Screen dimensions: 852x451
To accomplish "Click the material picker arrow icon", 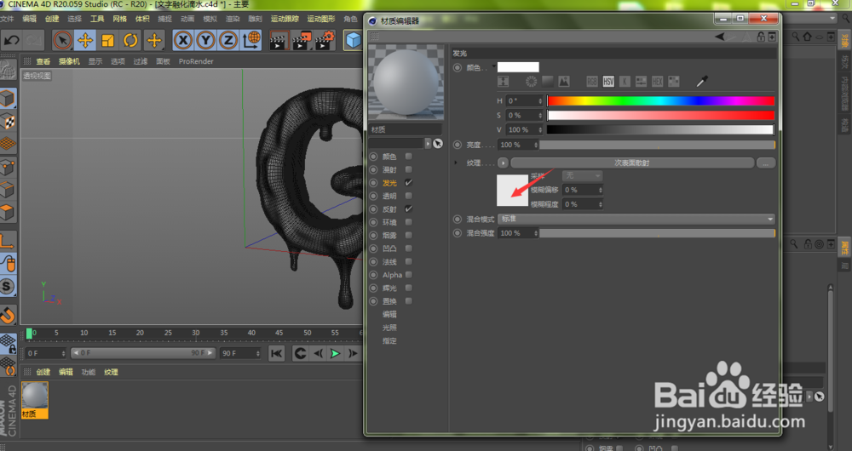I will 438,143.
